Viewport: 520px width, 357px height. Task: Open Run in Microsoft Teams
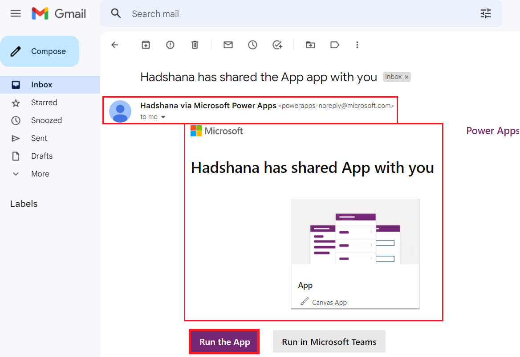(329, 341)
